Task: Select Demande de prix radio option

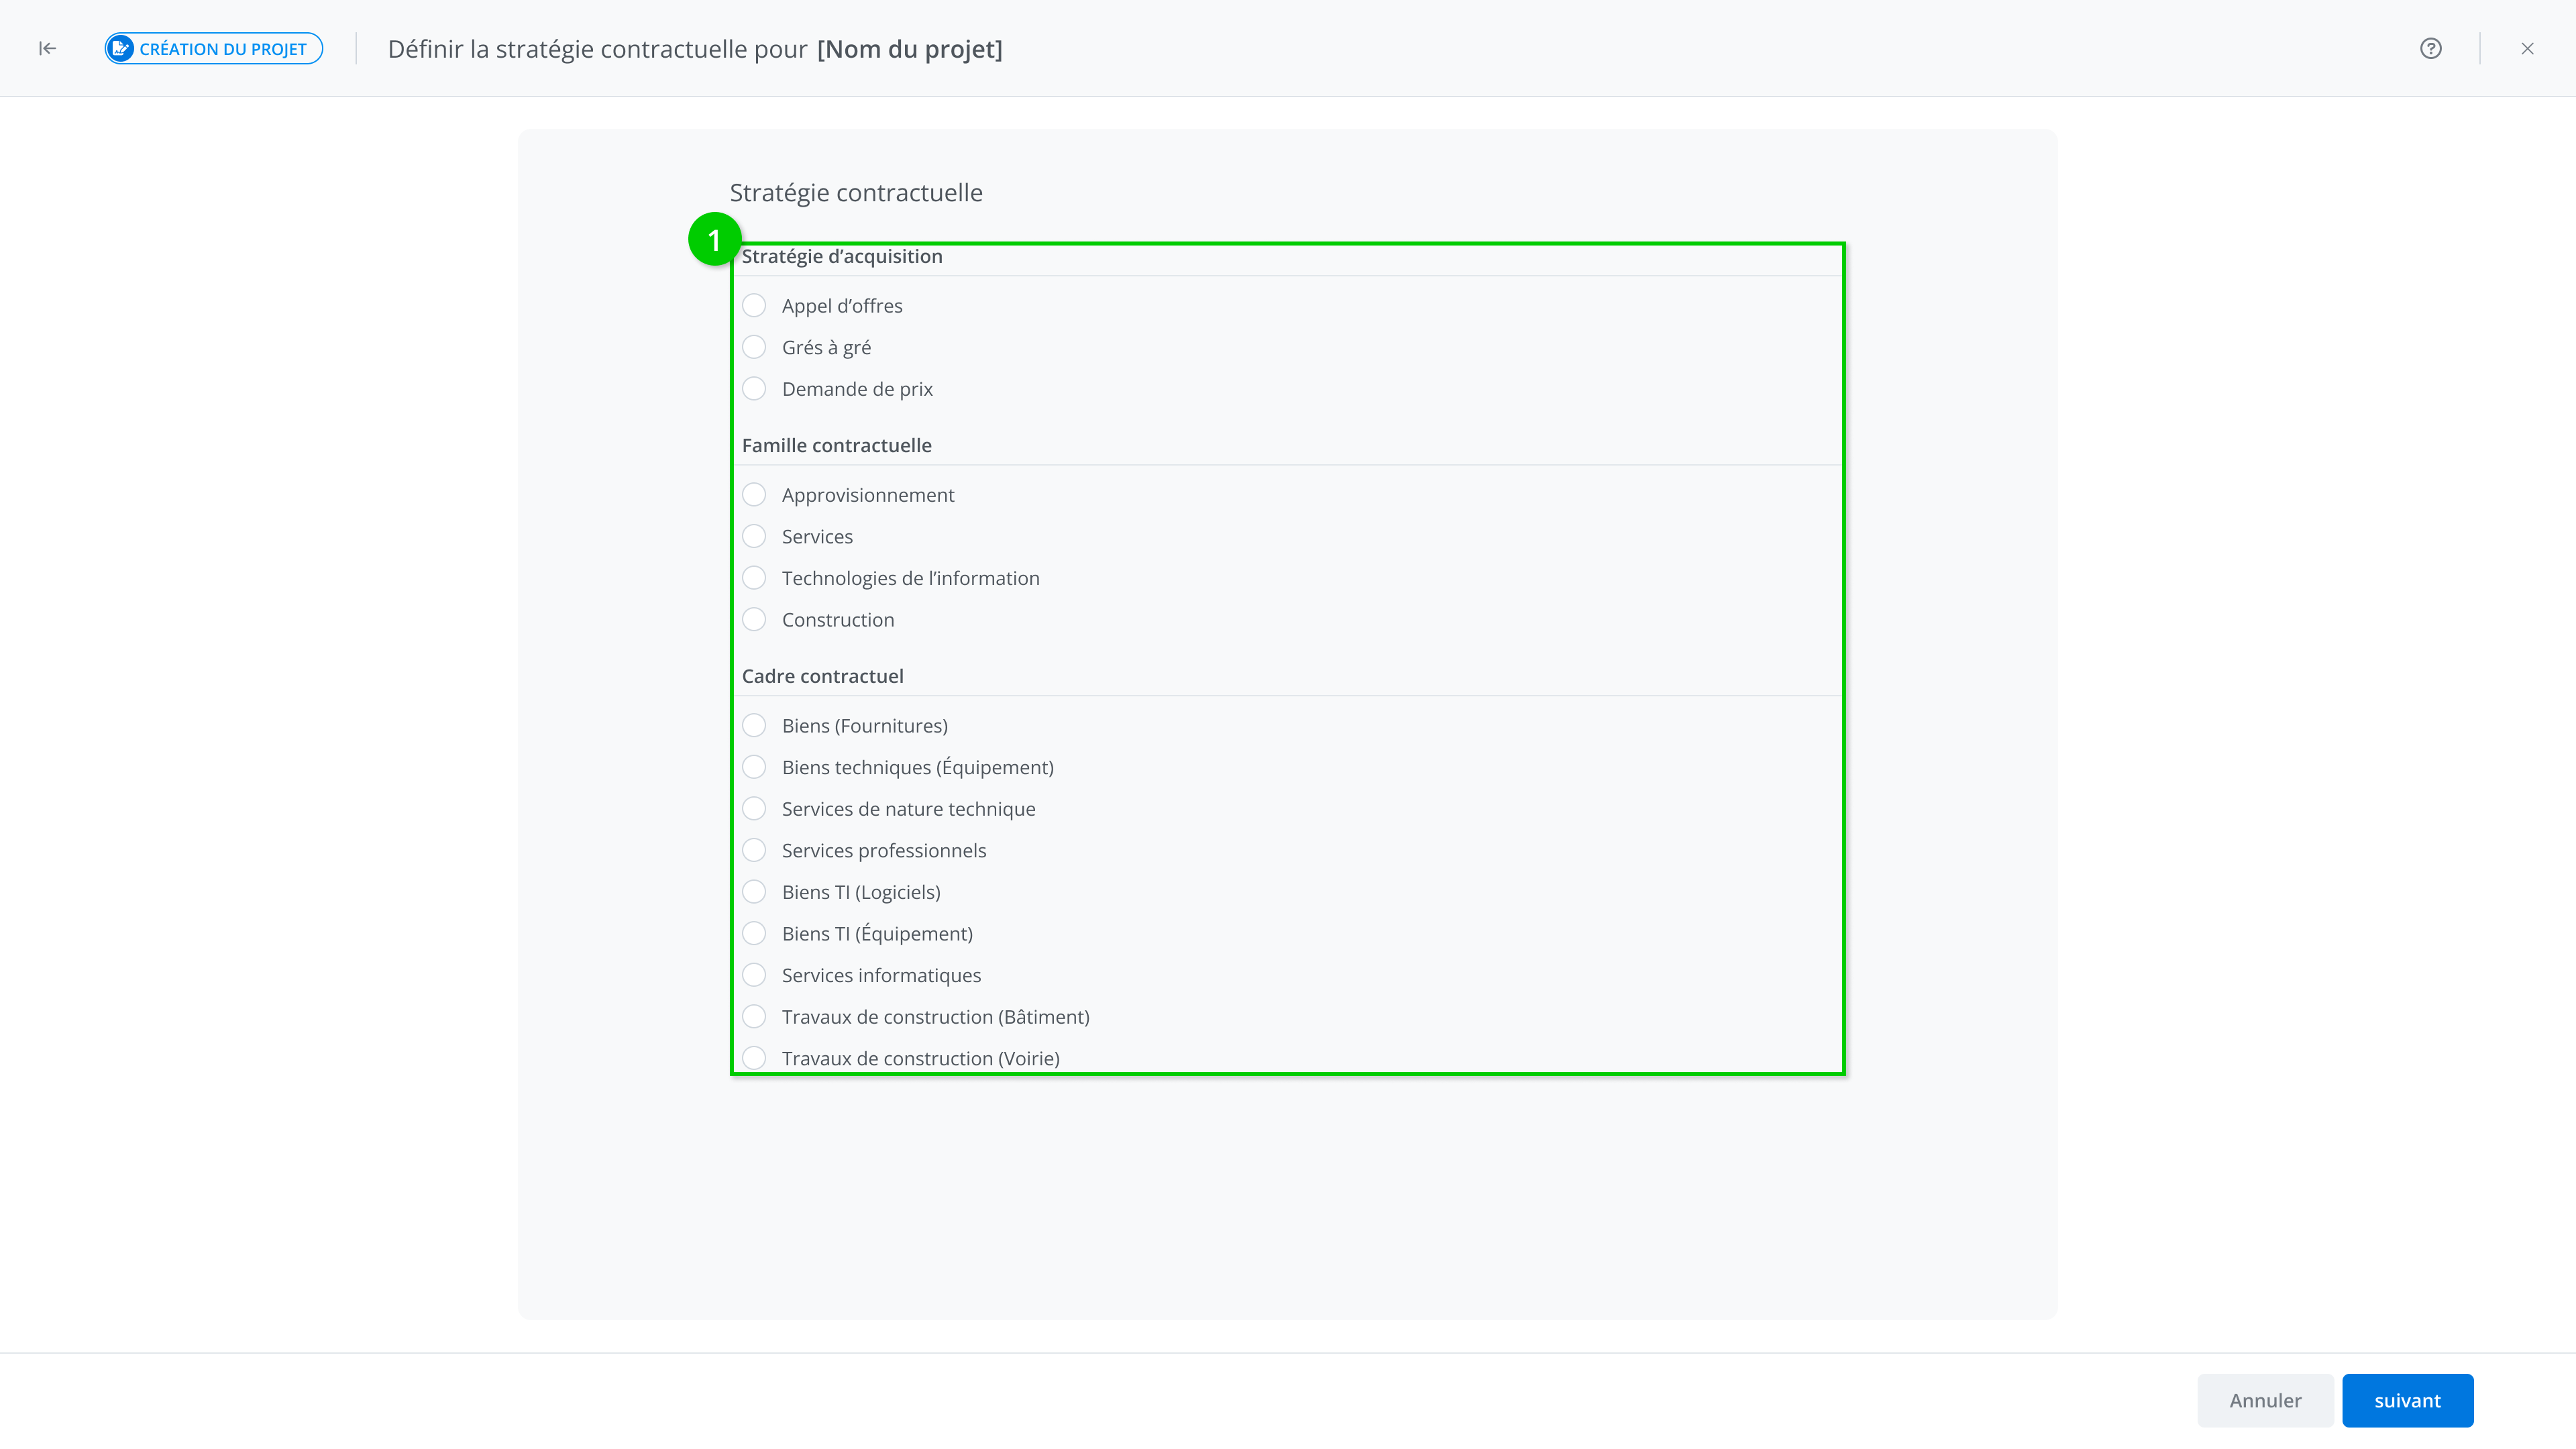Action: click(x=754, y=388)
